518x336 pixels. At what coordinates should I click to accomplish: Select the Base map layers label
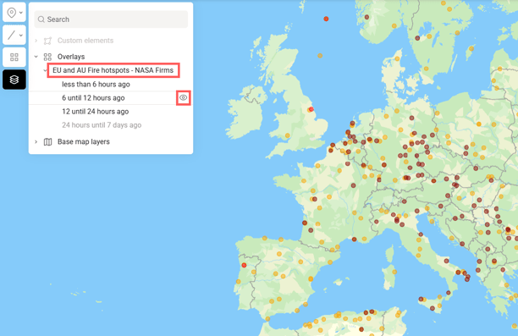point(84,141)
